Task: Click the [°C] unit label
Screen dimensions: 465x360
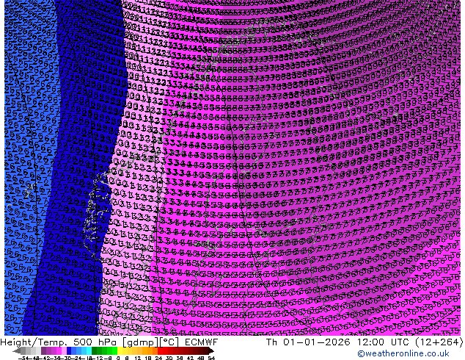Action: [169, 342]
